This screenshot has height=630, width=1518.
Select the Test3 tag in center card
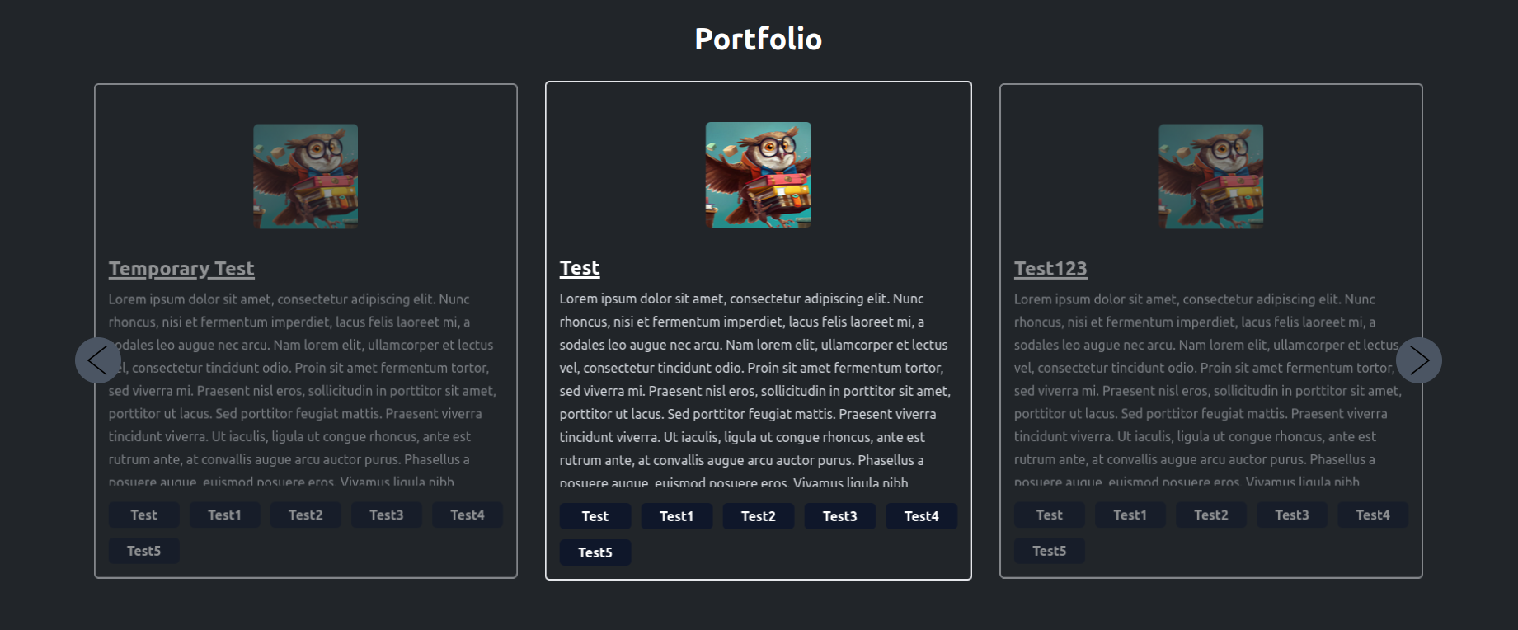(x=840, y=516)
